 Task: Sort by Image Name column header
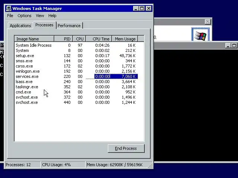[x=34, y=39]
